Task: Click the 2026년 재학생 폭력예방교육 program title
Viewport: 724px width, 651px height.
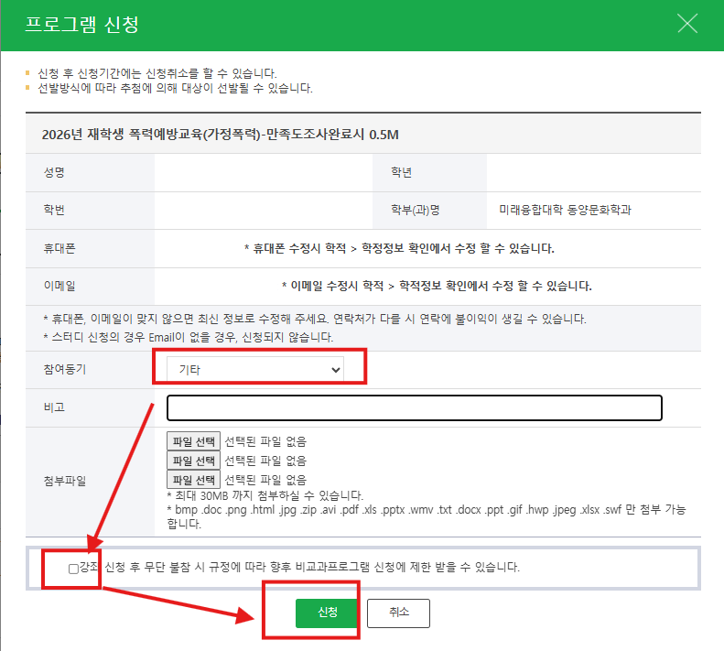Action: click(221, 135)
